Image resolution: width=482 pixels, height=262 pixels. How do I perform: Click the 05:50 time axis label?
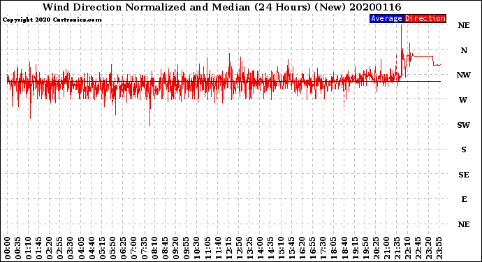pyautogui.click(x=112, y=248)
